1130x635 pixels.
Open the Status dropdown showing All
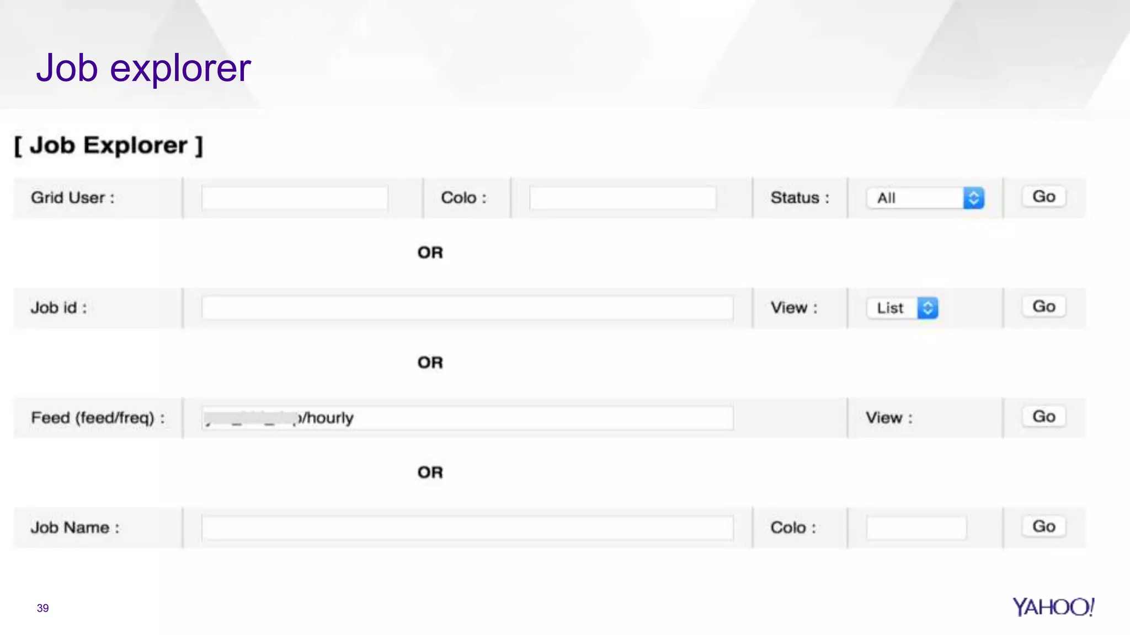pyautogui.click(x=916, y=198)
